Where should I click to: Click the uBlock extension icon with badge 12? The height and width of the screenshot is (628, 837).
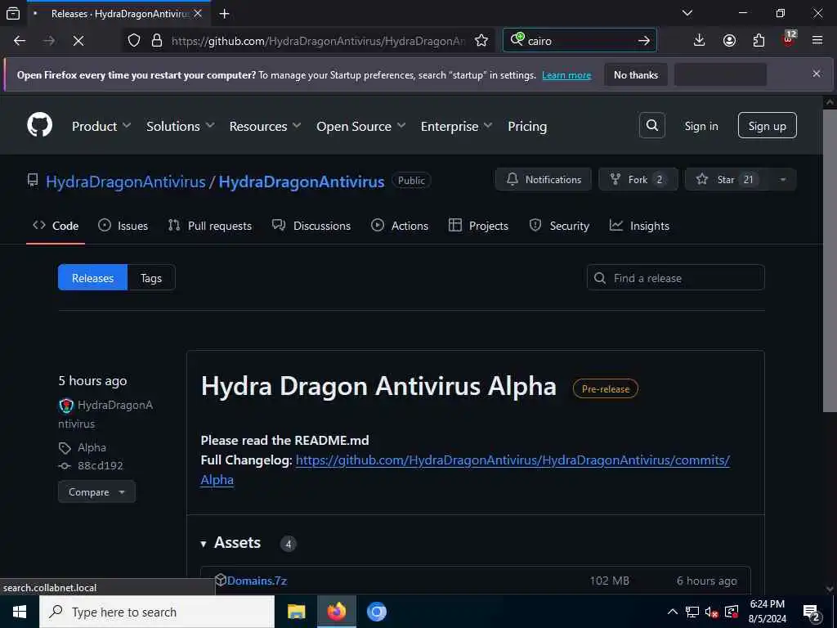[x=789, y=39]
